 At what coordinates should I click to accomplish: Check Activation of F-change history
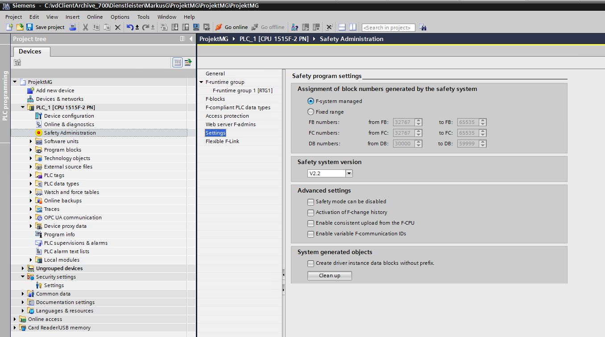point(311,213)
